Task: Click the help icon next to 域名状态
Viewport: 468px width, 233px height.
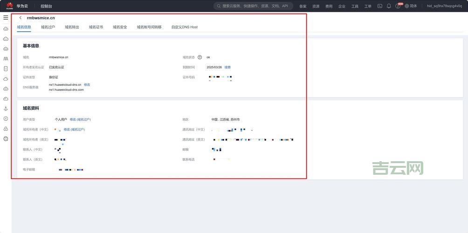Action: coord(200,57)
